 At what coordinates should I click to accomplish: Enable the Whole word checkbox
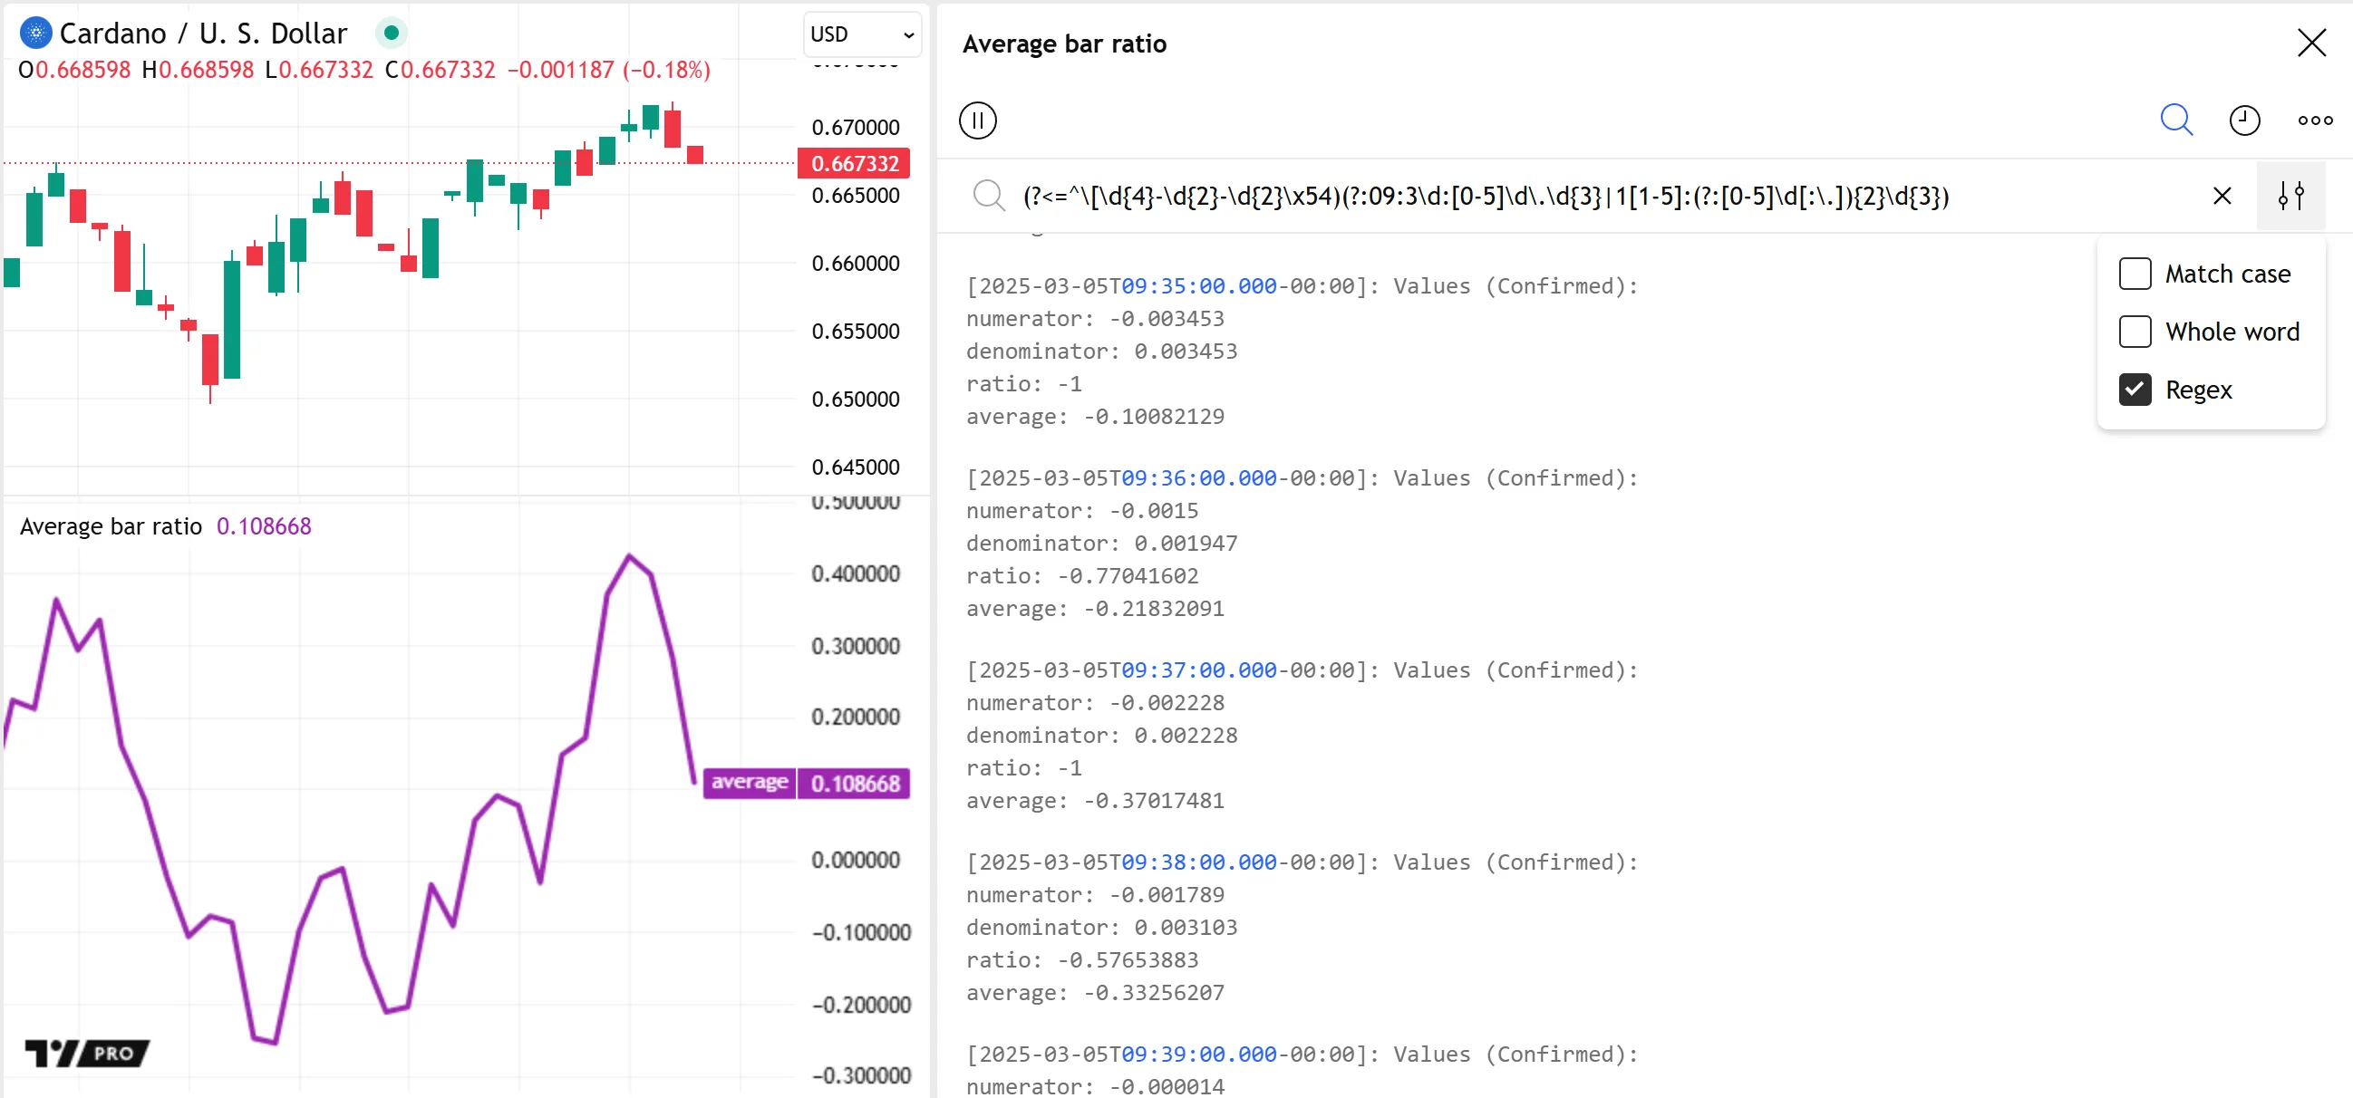pyautogui.click(x=2135, y=332)
